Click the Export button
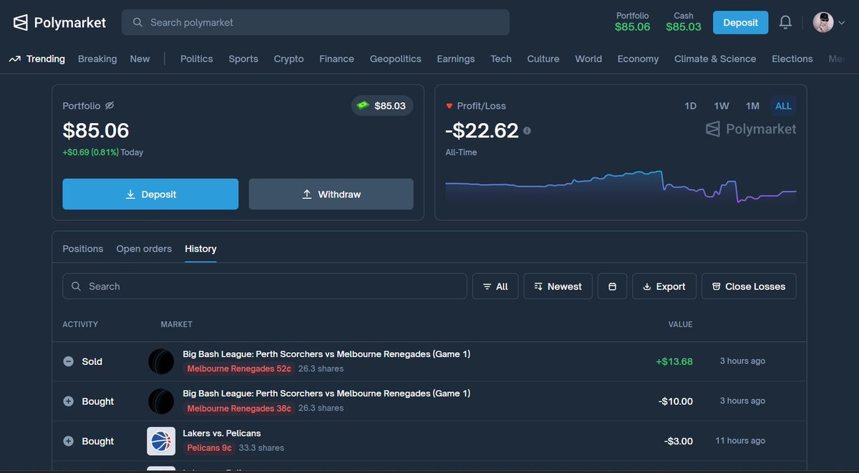Image resolution: width=859 pixels, height=473 pixels. [664, 286]
